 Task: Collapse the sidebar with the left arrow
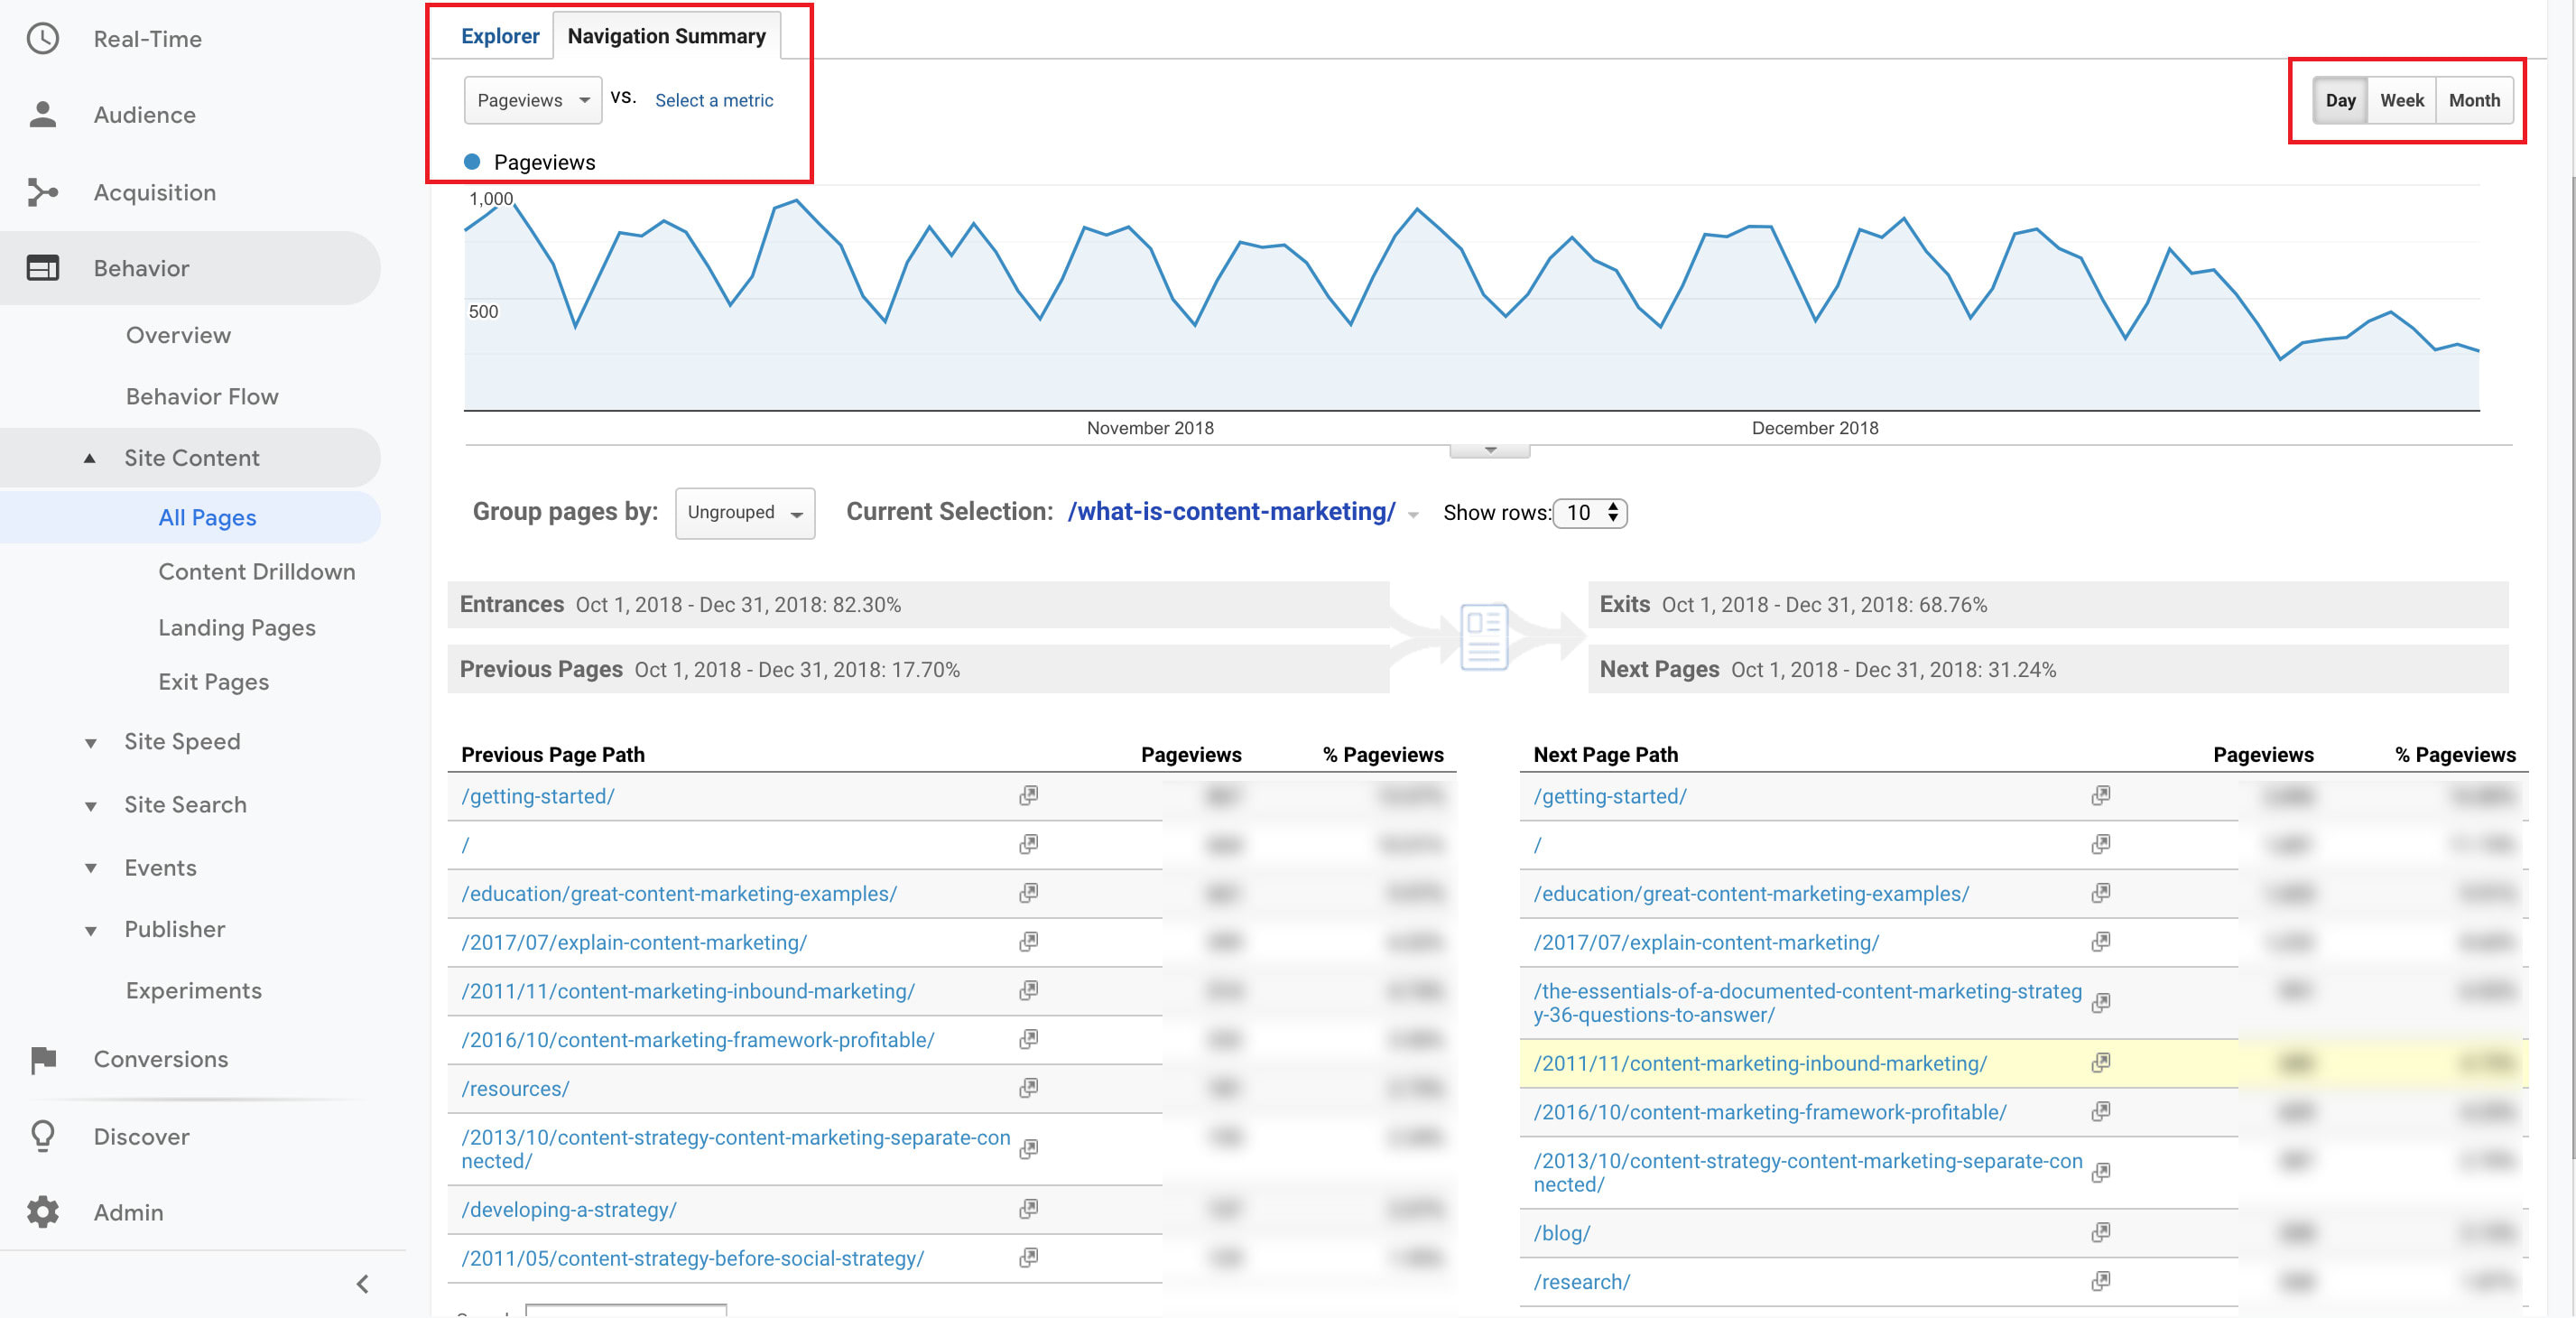click(362, 1283)
